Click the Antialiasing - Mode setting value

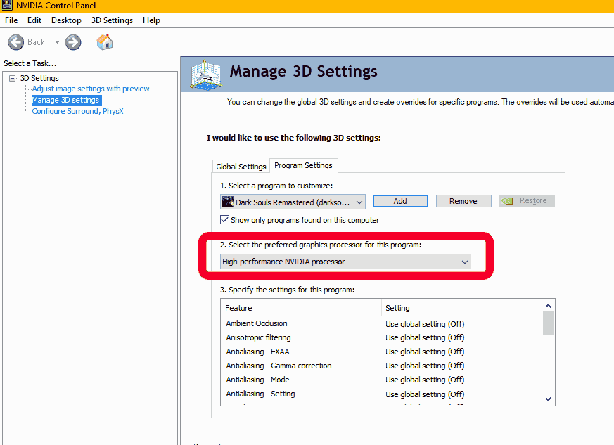(425, 380)
